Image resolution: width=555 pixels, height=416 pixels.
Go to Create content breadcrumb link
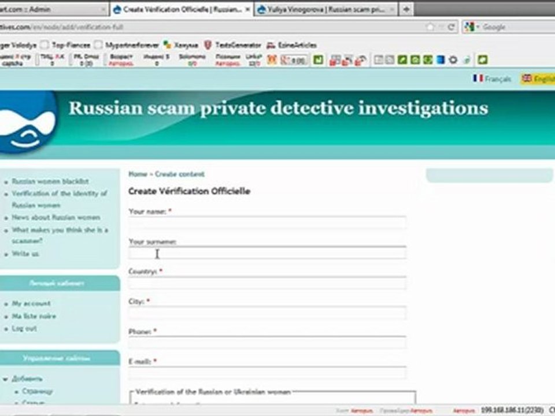click(x=179, y=174)
